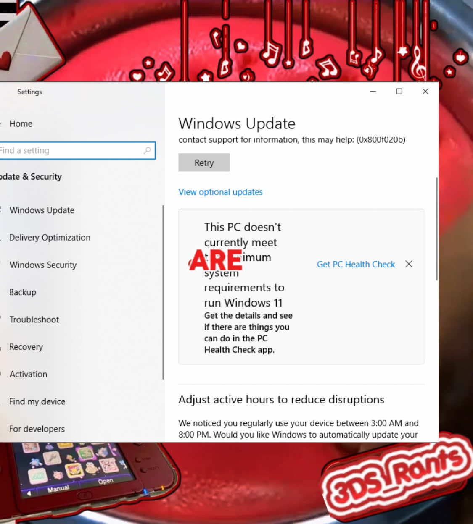Open Delivery Optimization settings
Screen dimensions: 473x524
coord(50,237)
